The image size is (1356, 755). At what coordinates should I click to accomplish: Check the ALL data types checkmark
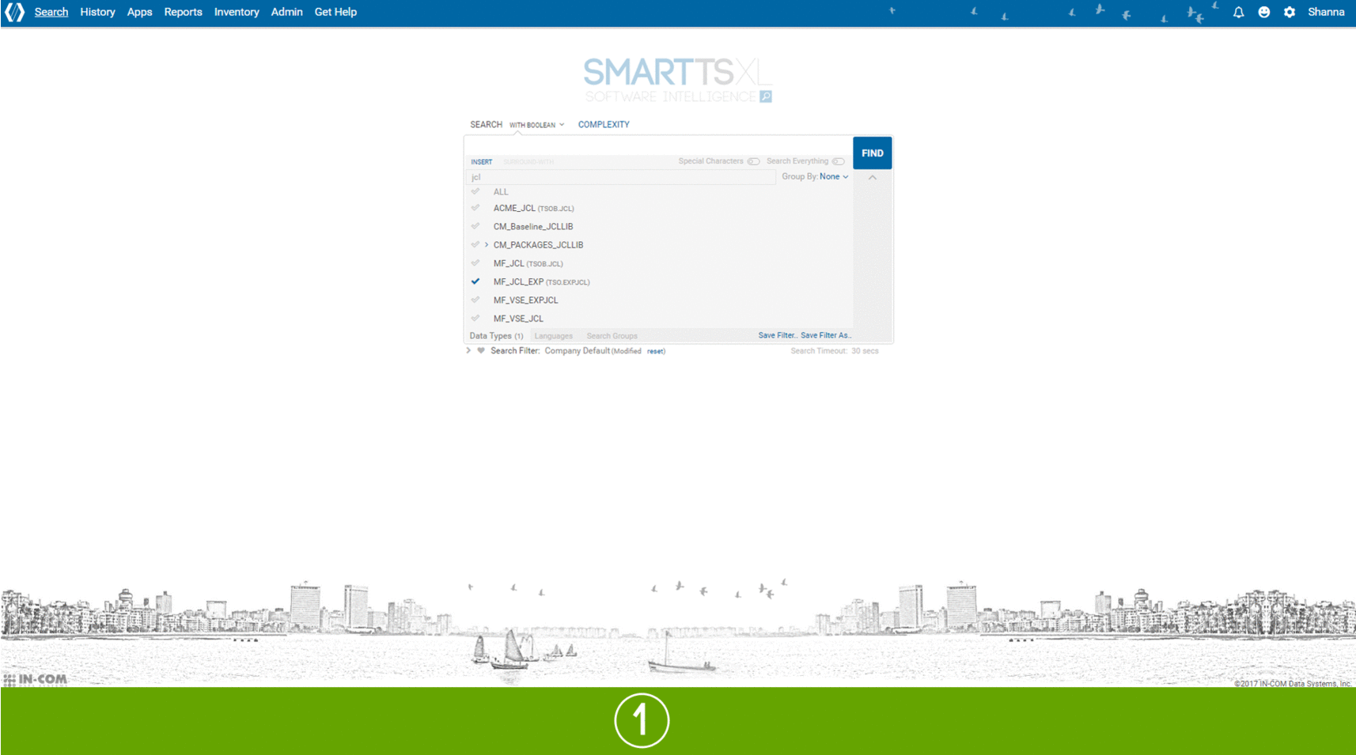pos(475,191)
